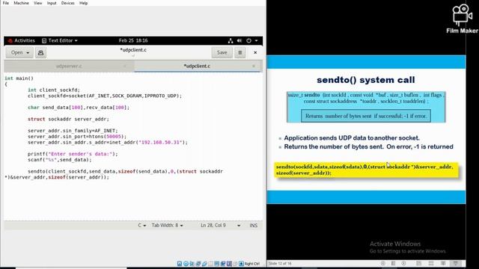Click the VirtualBox CPU status icon
479x269 pixels.
229,264
